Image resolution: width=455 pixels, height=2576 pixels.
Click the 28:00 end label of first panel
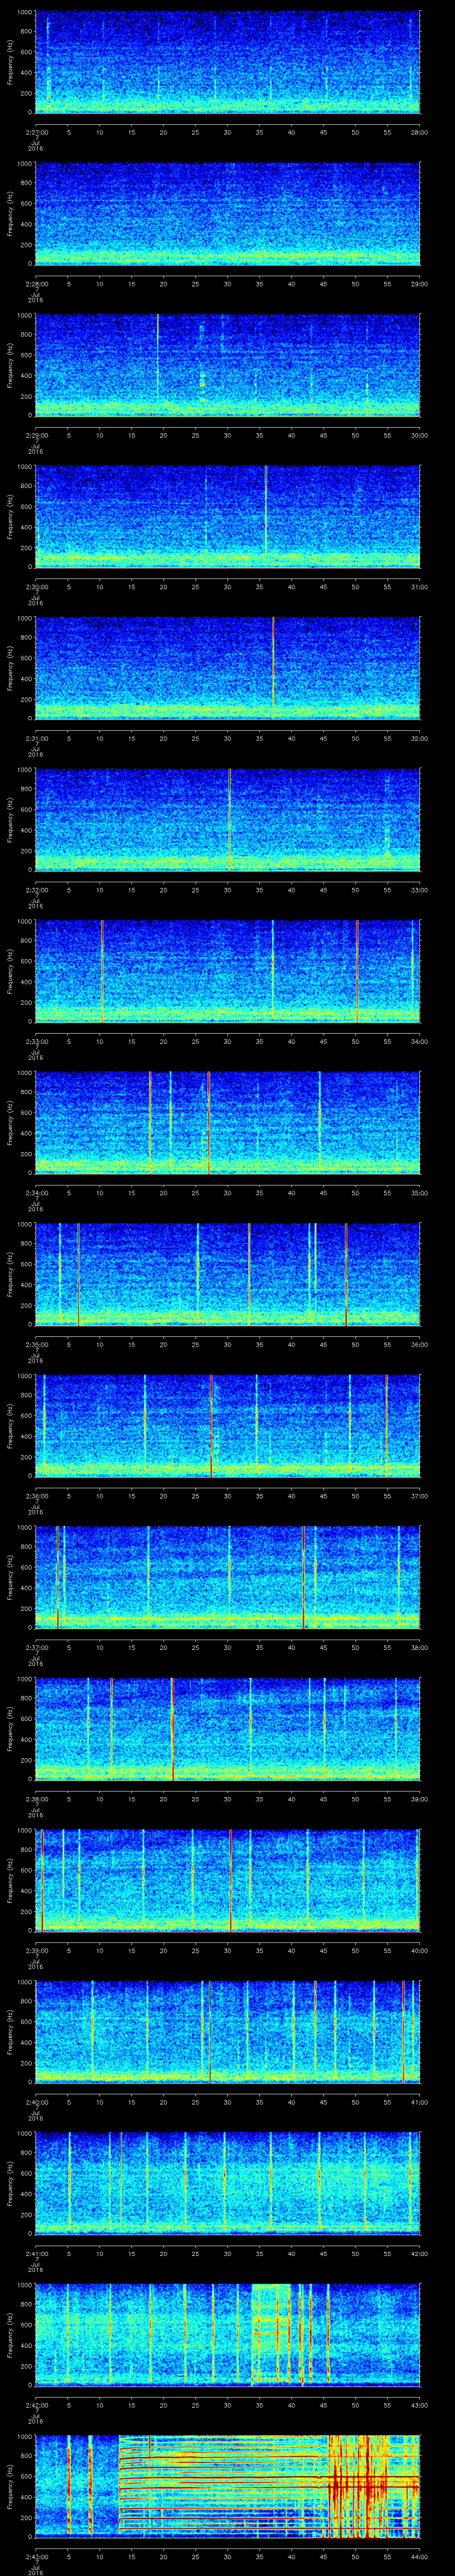pyautogui.click(x=420, y=132)
